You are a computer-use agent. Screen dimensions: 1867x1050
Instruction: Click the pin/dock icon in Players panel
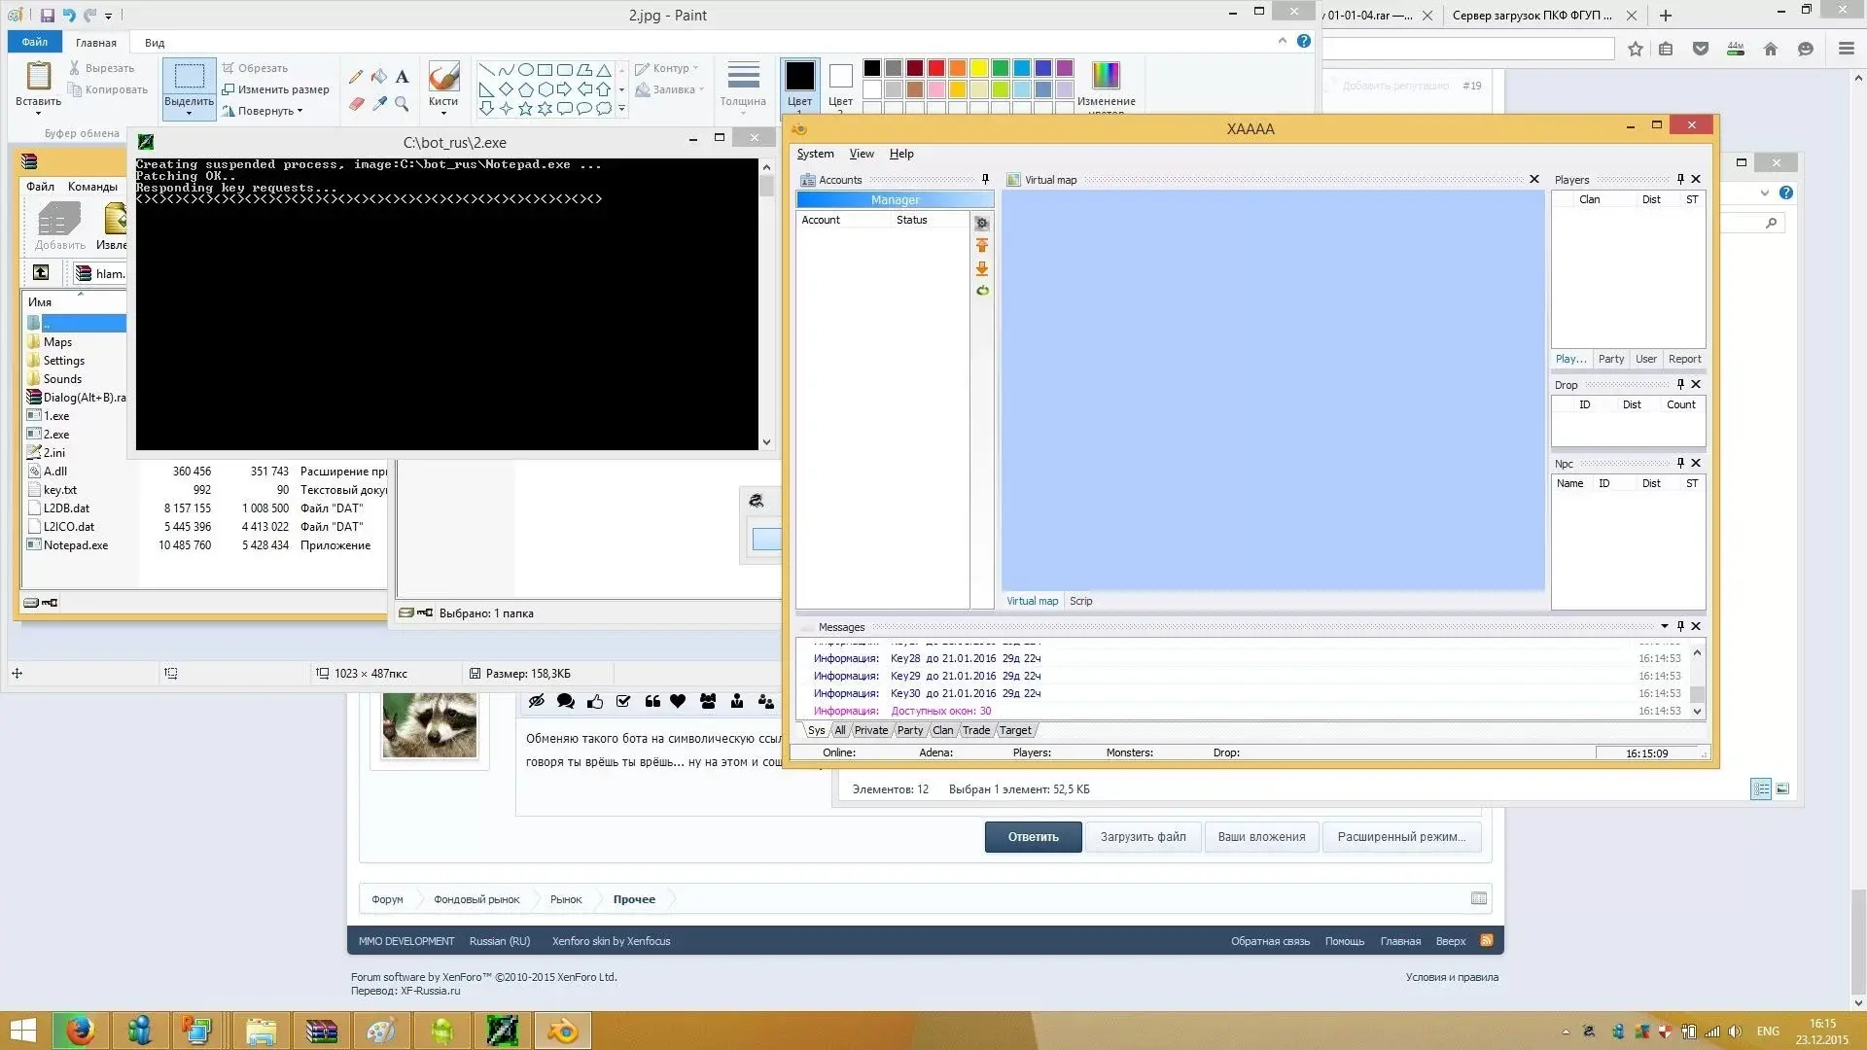1679,178
